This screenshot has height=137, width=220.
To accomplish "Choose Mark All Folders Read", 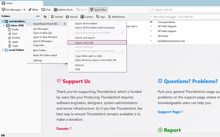I will point(45,55).
